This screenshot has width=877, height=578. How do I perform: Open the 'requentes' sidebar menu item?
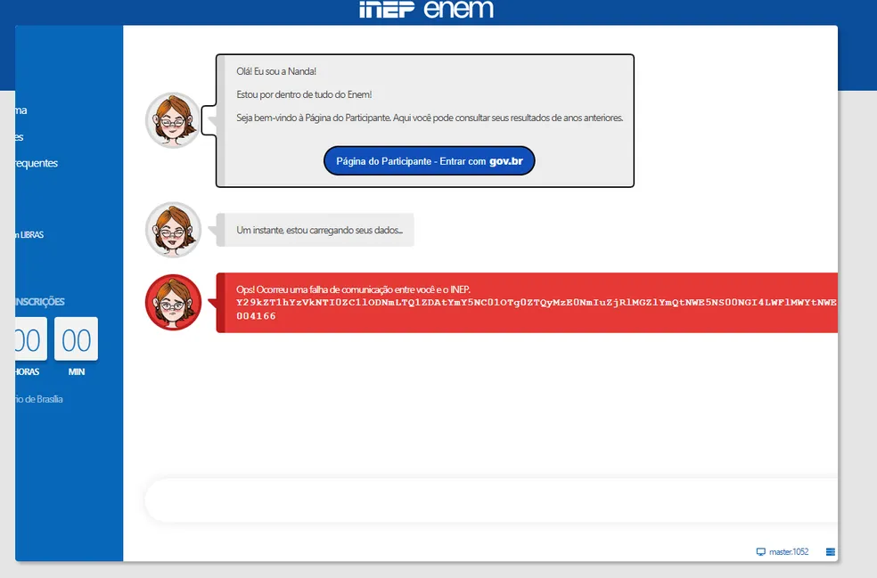tap(37, 163)
